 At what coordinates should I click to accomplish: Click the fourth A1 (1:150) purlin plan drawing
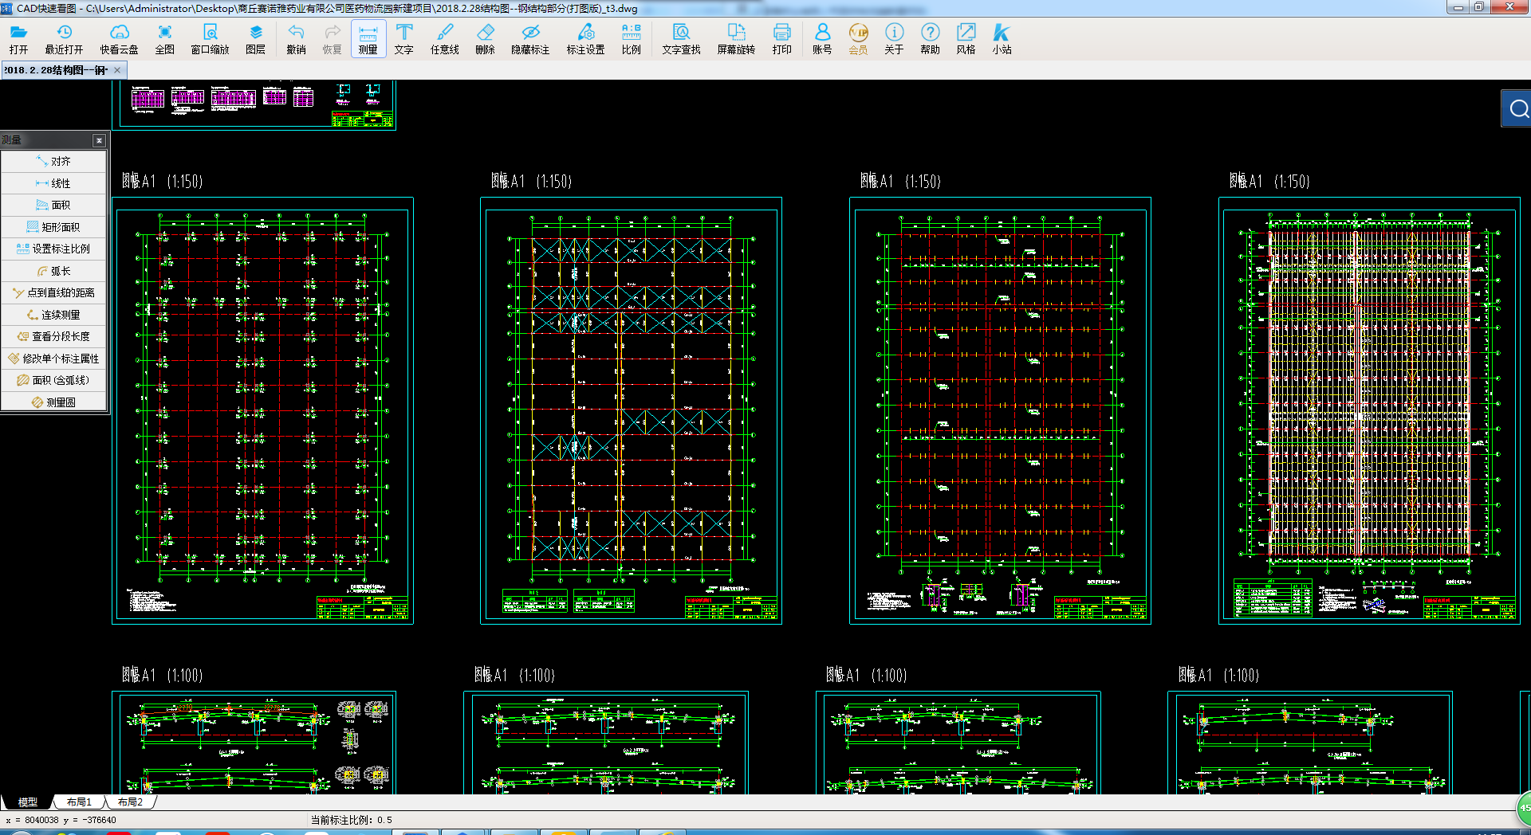(x=1369, y=410)
